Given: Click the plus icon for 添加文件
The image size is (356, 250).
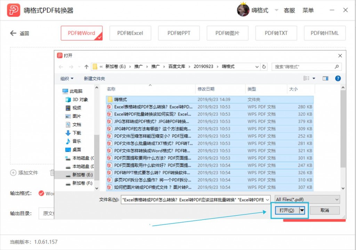Looking at the screenshot, I should [x=13, y=173].
